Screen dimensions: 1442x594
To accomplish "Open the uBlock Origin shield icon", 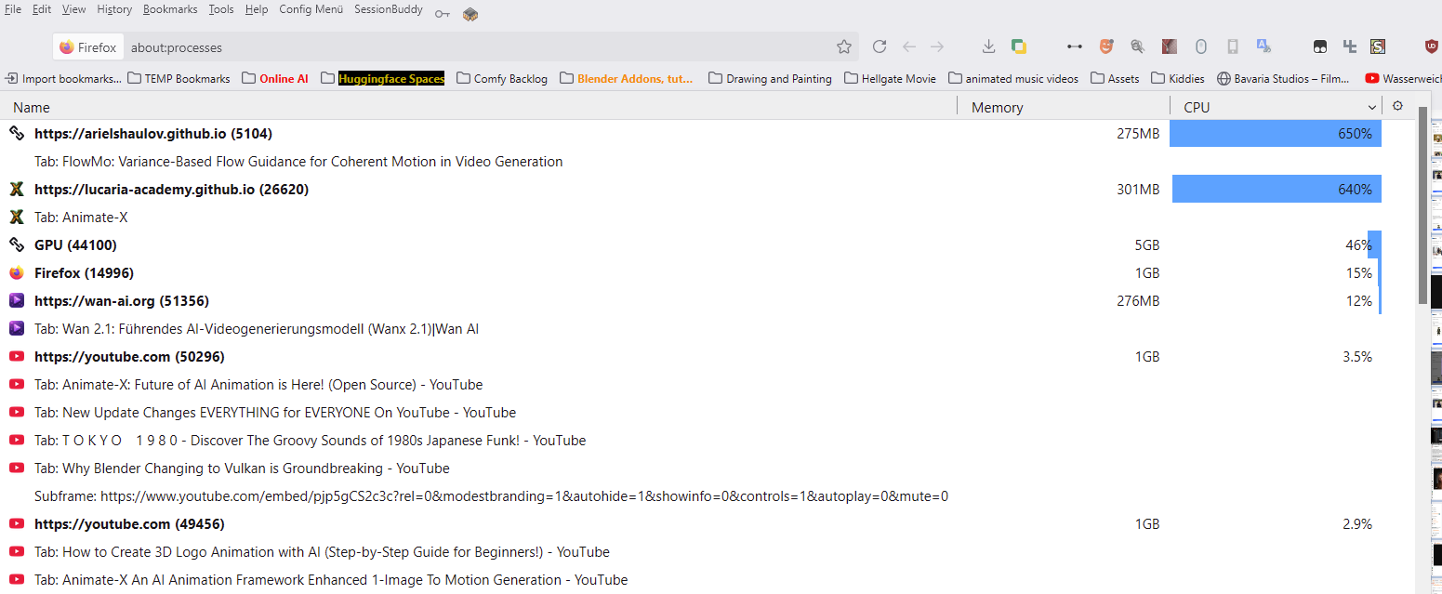I will [1432, 46].
